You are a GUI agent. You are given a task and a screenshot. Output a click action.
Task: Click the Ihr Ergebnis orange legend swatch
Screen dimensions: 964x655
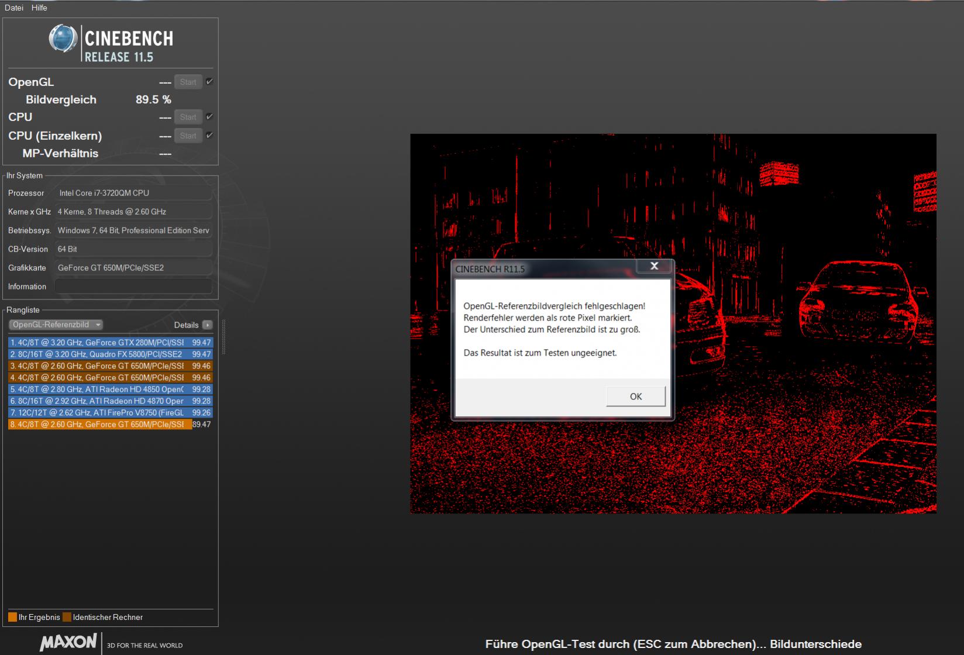12,617
